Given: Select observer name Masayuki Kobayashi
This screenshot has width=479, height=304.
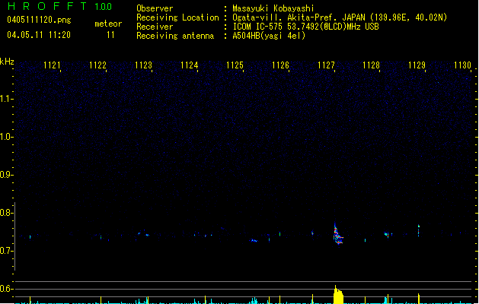Looking at the screenshot, I should [273, 8].
